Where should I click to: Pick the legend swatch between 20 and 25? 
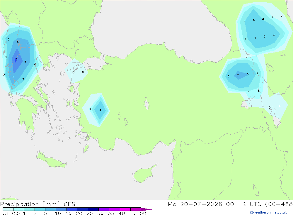83,209
